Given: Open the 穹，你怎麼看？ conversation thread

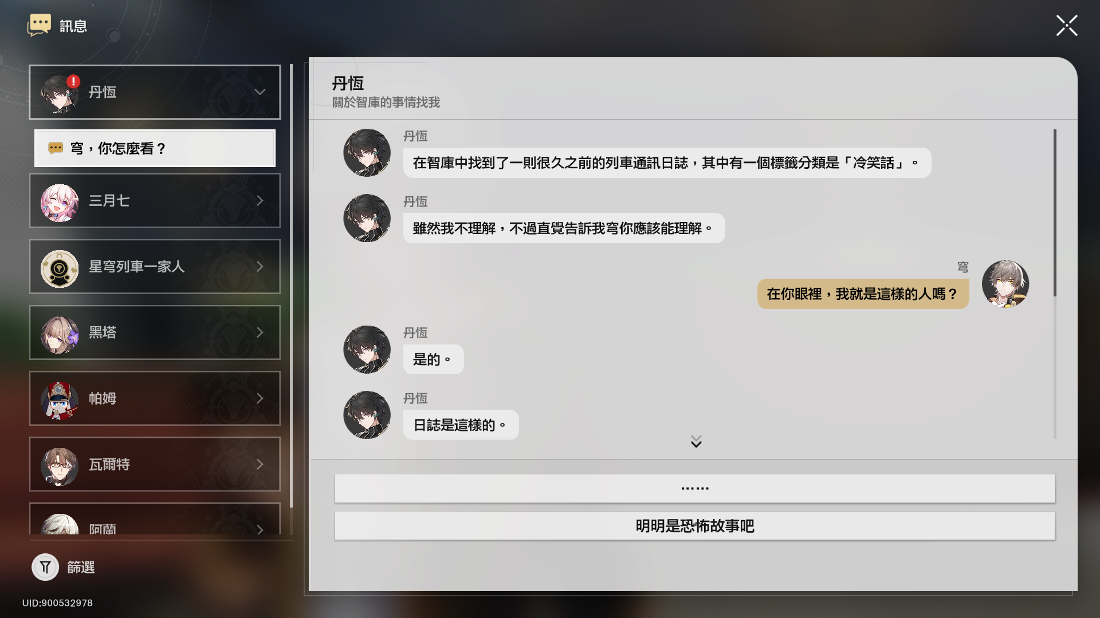Looking at the screenshot, I should tap(155, 148).
